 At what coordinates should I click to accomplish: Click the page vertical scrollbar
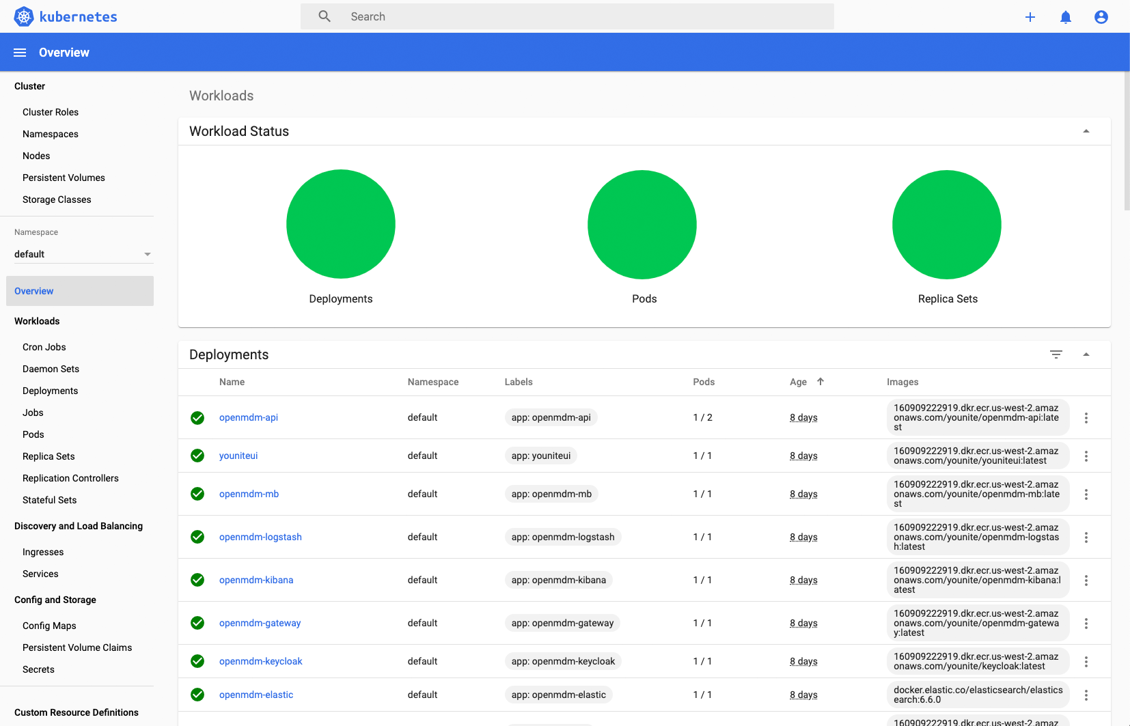point(1127,140)
